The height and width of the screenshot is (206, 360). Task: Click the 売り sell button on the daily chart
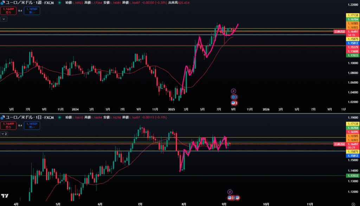point(8,125)
